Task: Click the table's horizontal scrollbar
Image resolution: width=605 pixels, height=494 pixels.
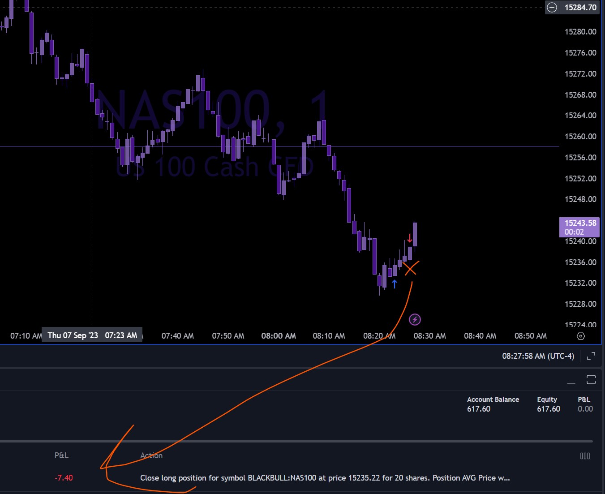Action: coord(296,442)
